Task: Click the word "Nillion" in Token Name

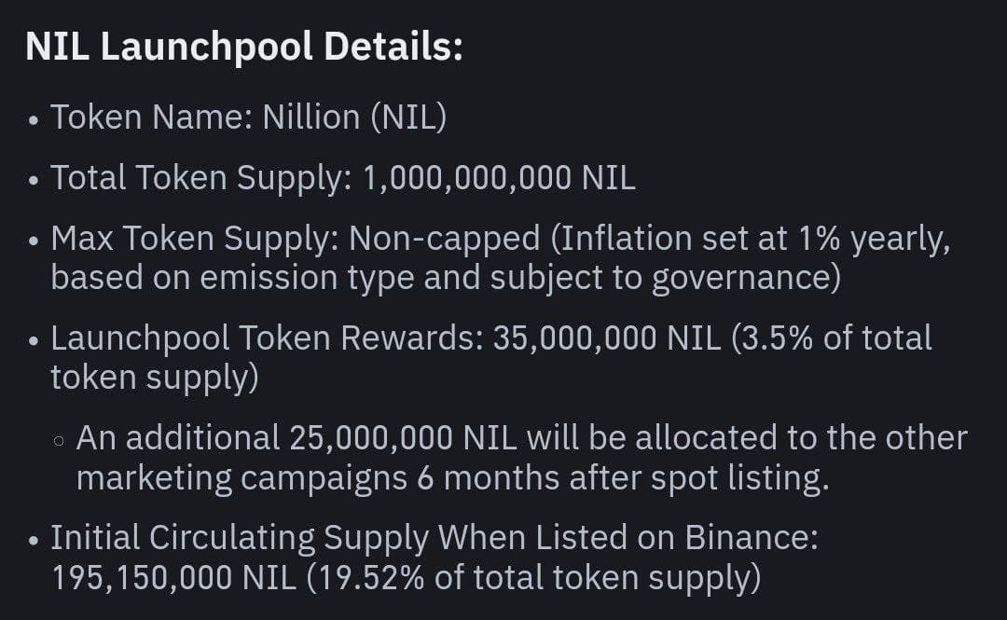Action: tap(310, 117)
